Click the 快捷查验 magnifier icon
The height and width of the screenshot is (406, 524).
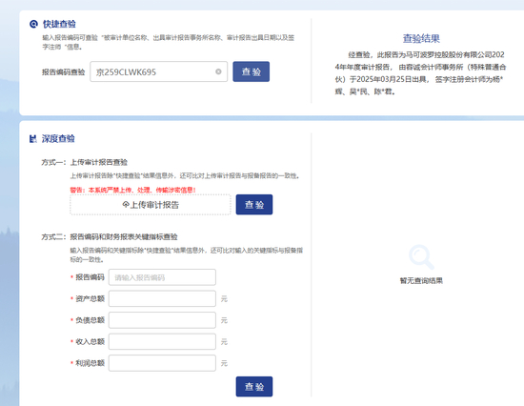33,24
